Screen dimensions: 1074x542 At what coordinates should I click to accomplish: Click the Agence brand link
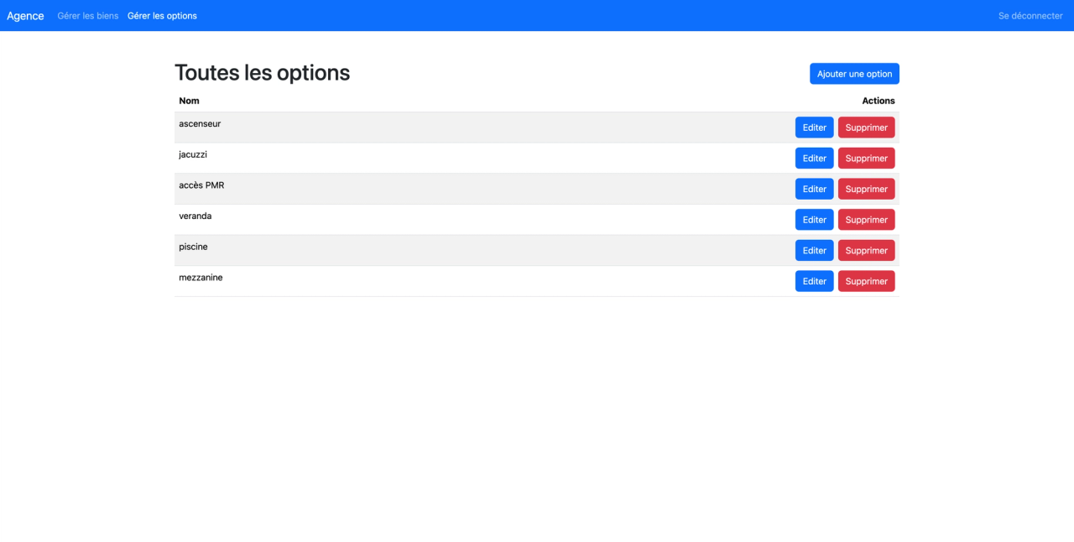click(x=25, y=16)
